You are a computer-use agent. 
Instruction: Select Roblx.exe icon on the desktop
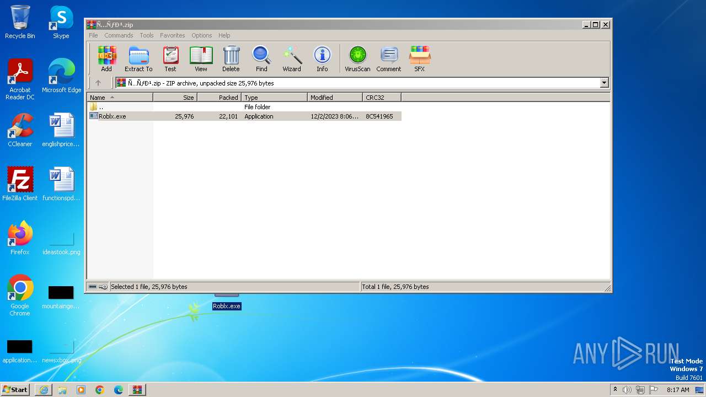(x=227, y=302)
